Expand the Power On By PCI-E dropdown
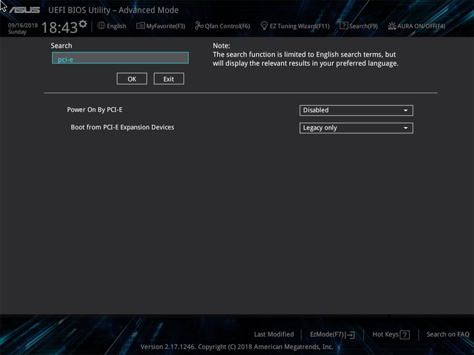474x355 pixels. pyautogui.click(x=356, y=110)
